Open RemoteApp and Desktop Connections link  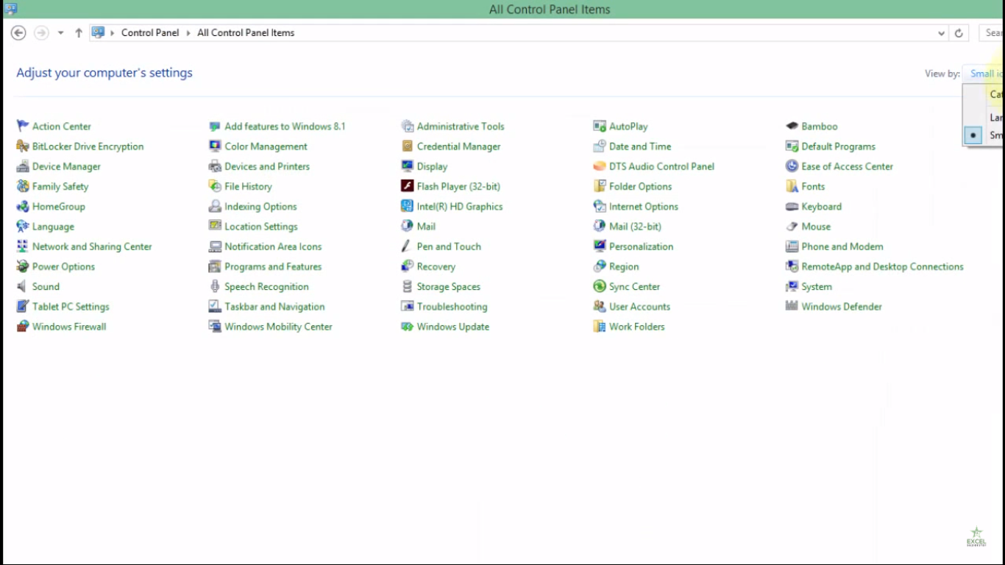pos(882,266)
